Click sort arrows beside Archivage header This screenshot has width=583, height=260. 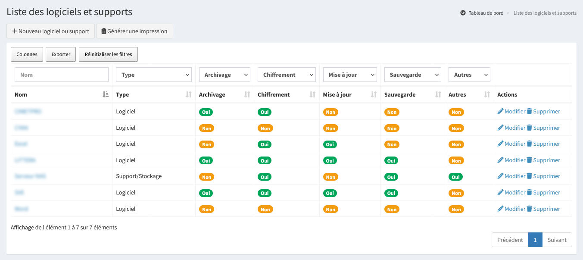[247, 95]
